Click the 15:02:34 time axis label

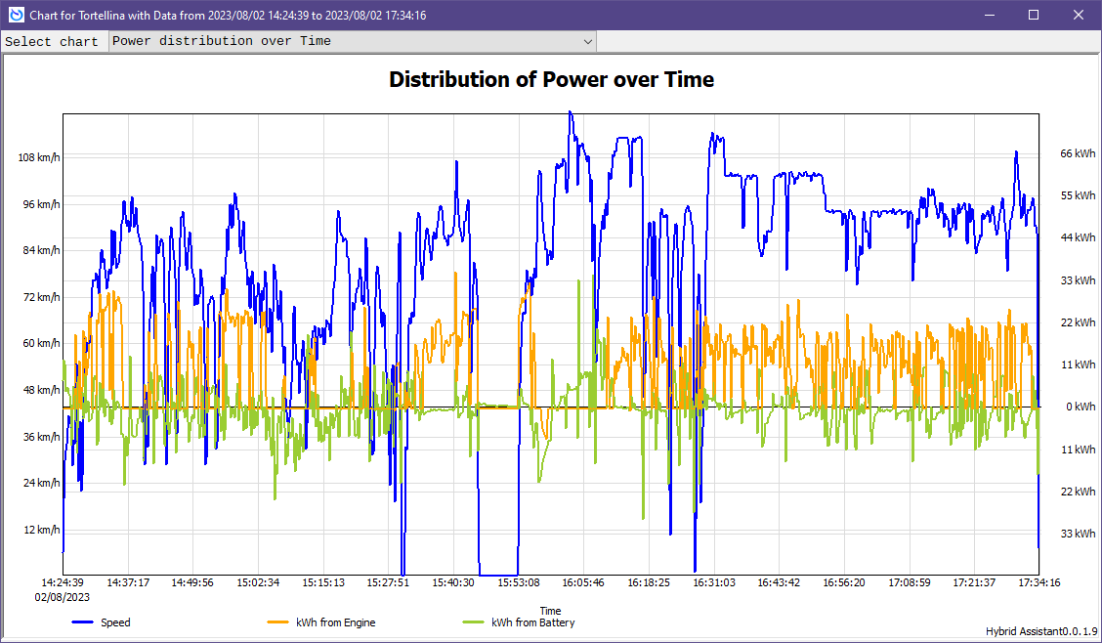click(x=258, y=582)
